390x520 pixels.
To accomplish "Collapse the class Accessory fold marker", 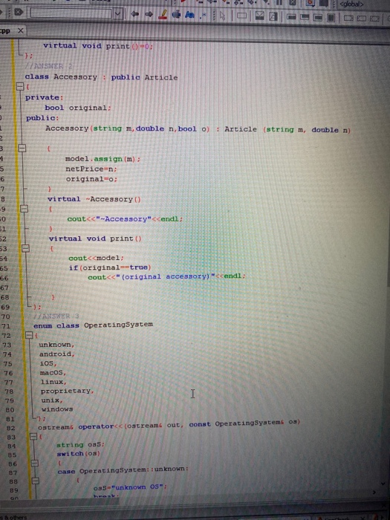I will click(20, 87).
